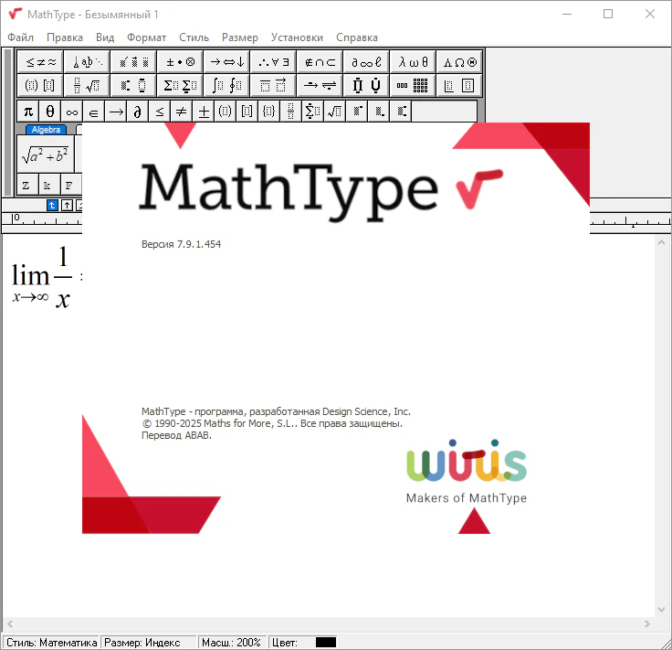Insert the pi symbol
This screenshot has width=672, height=650.
[x=28, y=112]
